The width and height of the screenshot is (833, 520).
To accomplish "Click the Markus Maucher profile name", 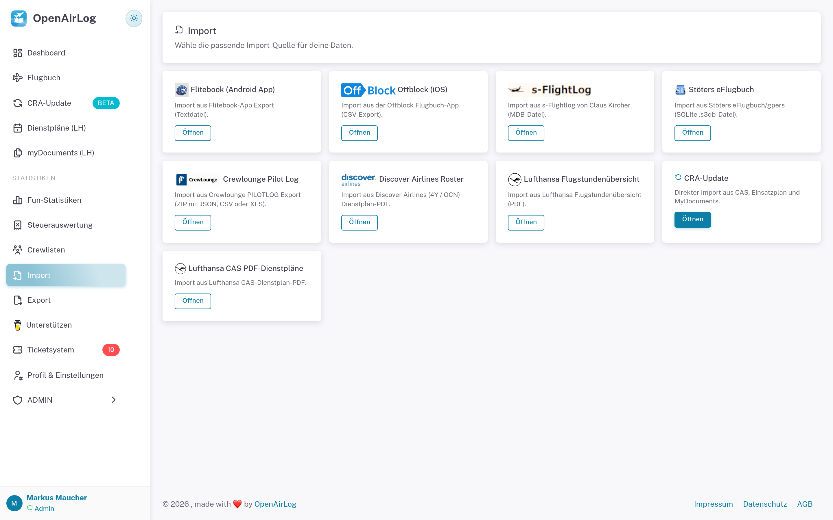I will tap(56, 498).
